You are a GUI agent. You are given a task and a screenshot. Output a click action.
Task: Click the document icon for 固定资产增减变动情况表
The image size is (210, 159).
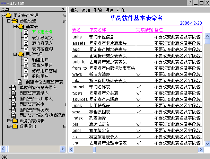(x=14, y=115)
